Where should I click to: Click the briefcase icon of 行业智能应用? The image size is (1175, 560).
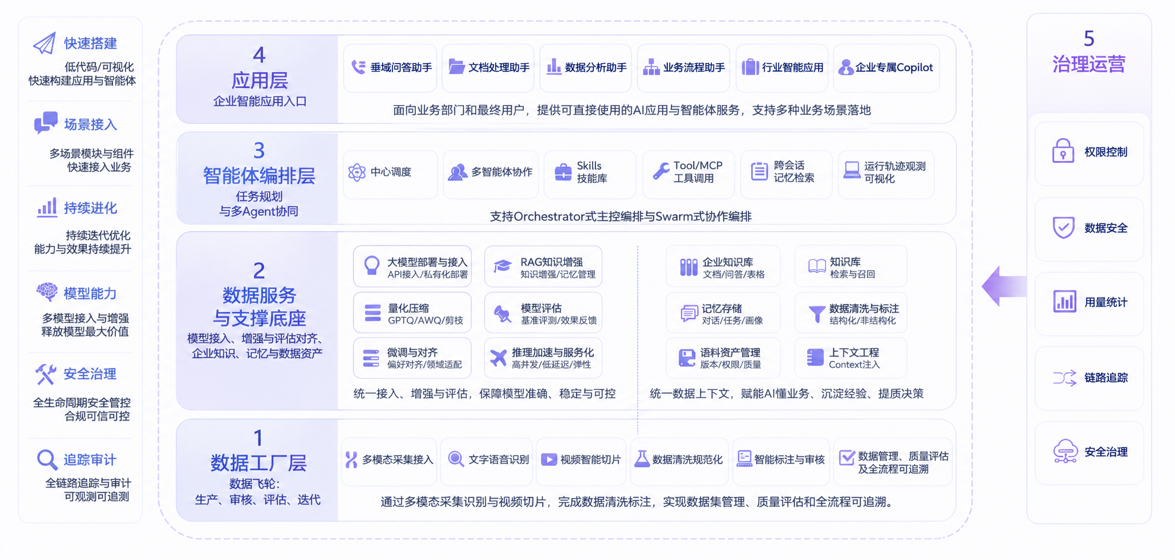[x=750, y=67]
